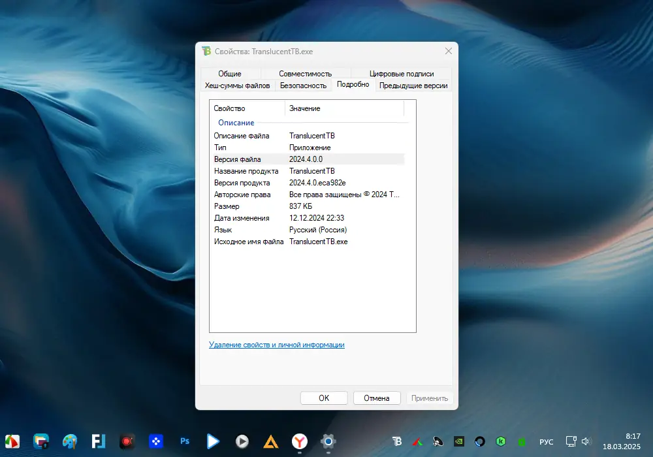Open the red screen recorder taskbar icon

pyautogui.click(x=127, y=441)
